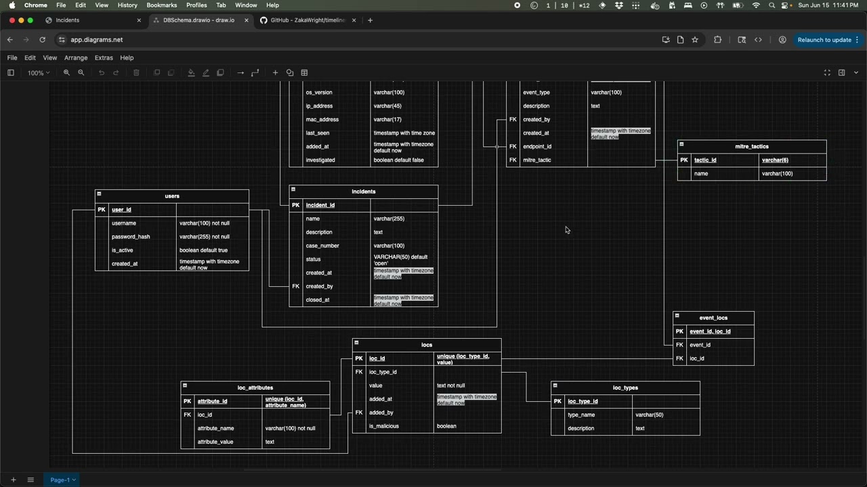Click the delete trash icon
Viewport: 867px width, 487px height.
point(136,72)
